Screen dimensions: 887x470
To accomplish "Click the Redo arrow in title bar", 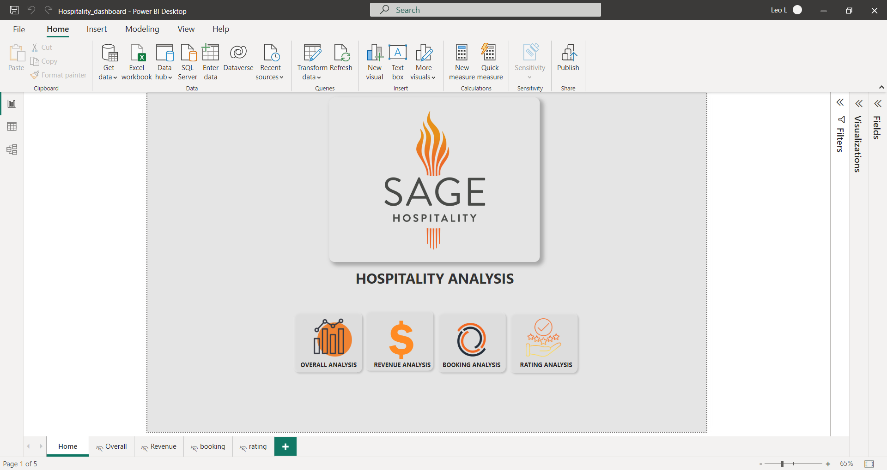I will pyautogui.click(x=48, y=10).
